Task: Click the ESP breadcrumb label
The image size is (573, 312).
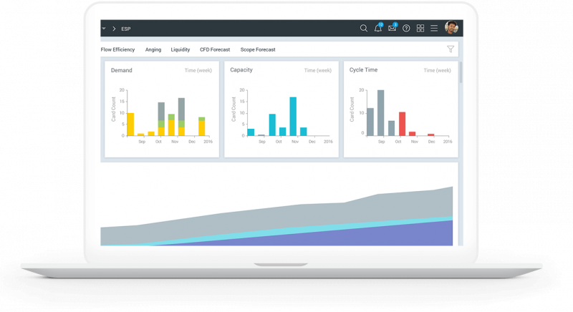Action: click(x=126, y=29)
